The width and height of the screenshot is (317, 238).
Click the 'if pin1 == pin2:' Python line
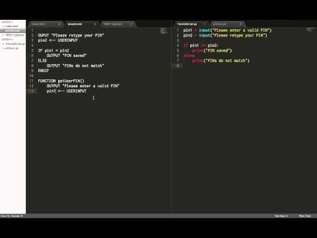(201, 46)
